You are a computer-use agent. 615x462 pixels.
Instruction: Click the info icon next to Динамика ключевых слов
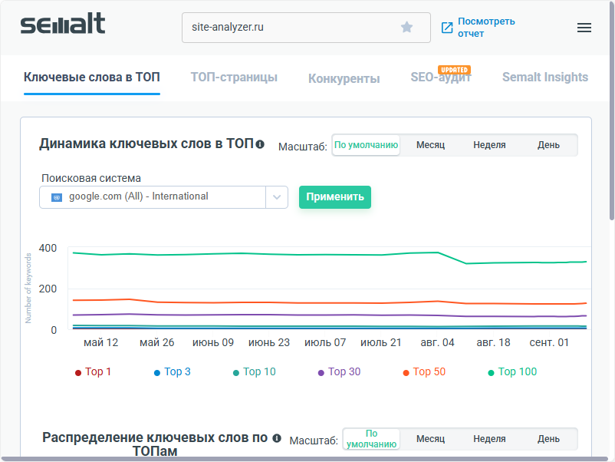point(261,144)
